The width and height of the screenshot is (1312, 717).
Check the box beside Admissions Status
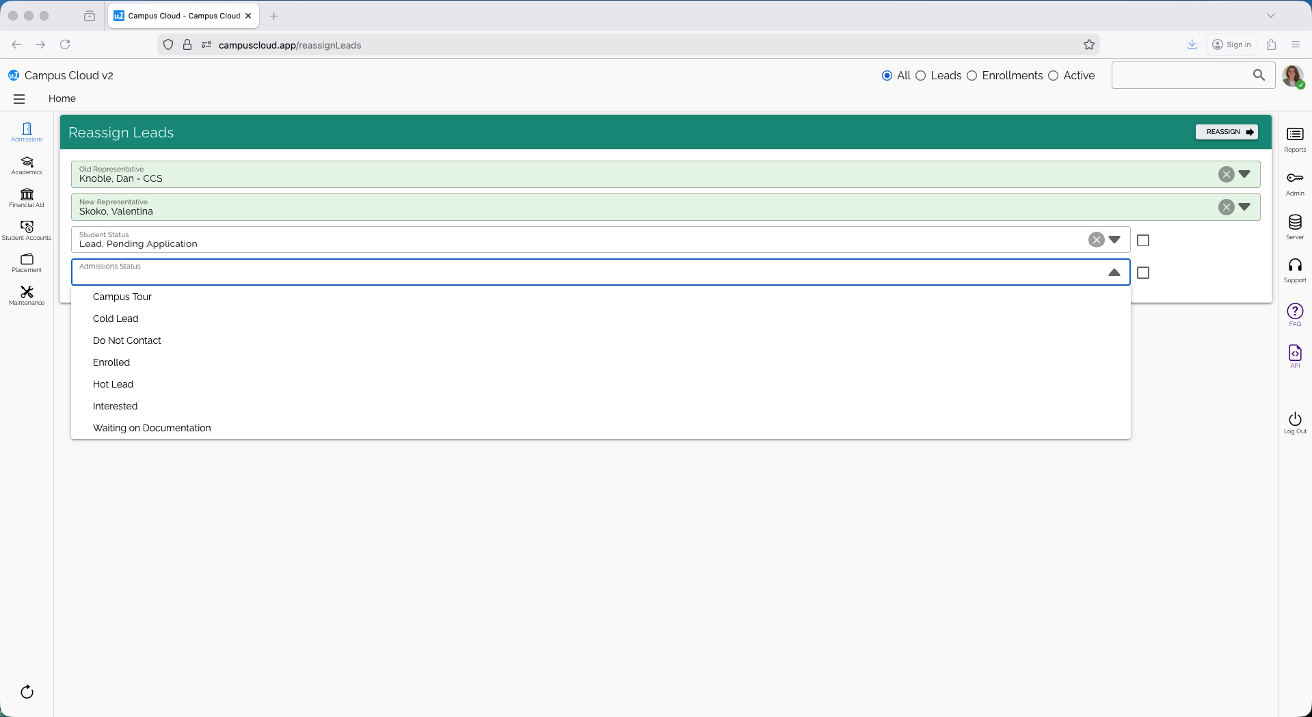1143,273
